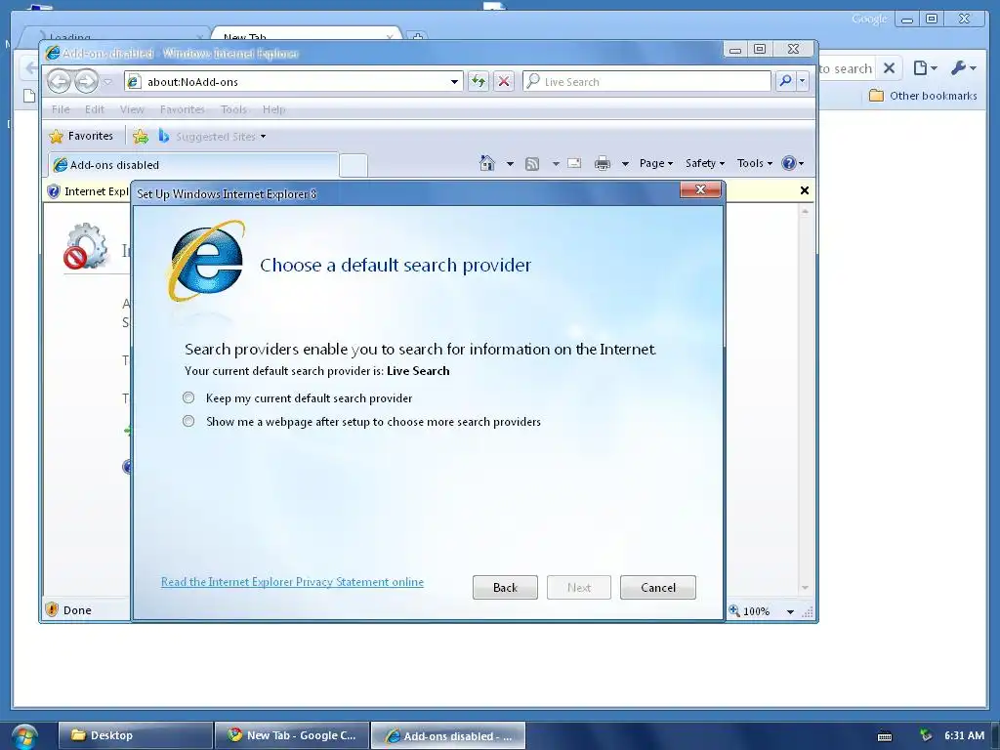Open the Suggested Sites dropdown
1000x750 pixels.
point(212,137)
